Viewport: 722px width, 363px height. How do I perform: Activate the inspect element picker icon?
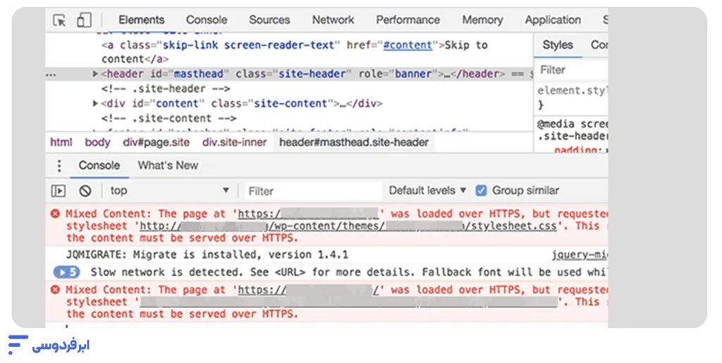59,20
